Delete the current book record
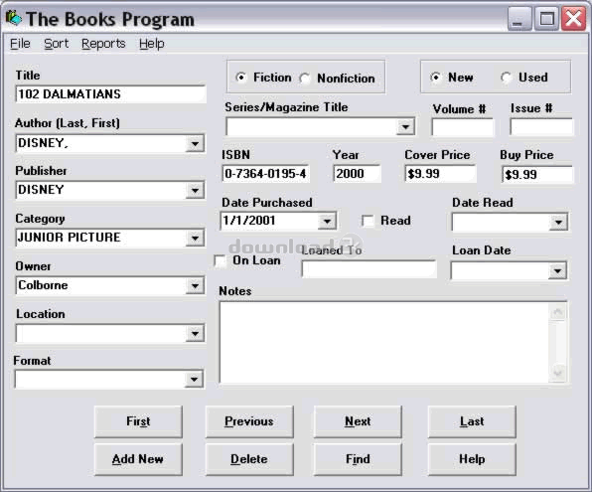The width and height of the screenshot is (592, 492). pos(249,459)
